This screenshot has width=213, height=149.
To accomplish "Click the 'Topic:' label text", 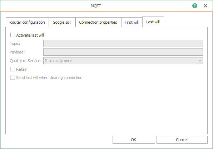I will tap(15, 43).
